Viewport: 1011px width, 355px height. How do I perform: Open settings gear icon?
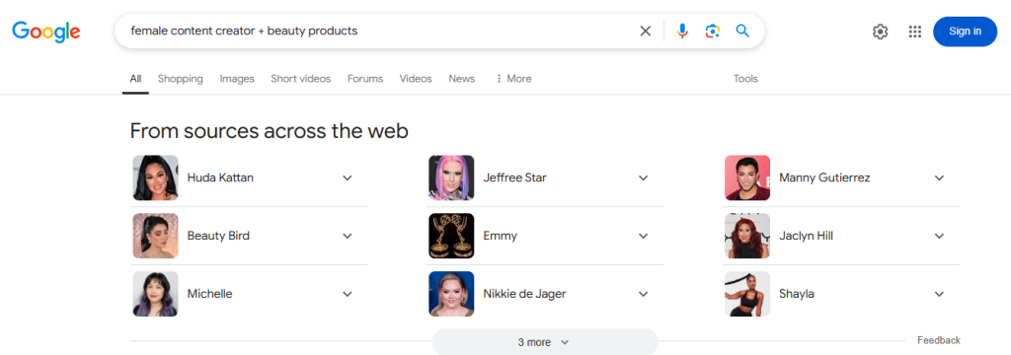880,32
